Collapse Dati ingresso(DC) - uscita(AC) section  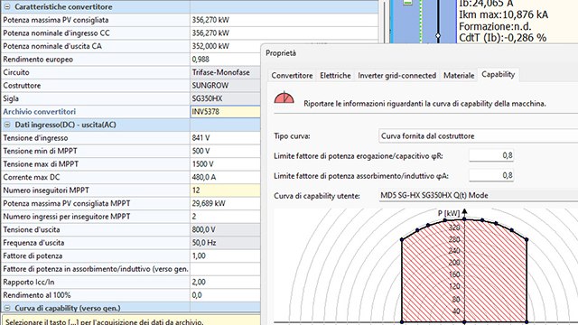7,125
